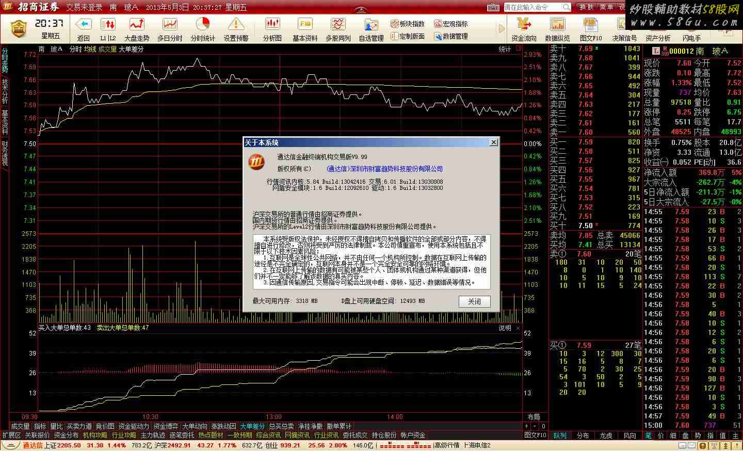This screenshot has width=743, height=451.
Task: Select the 分布 tab in quote panel
Action: [x=583, y=436]
